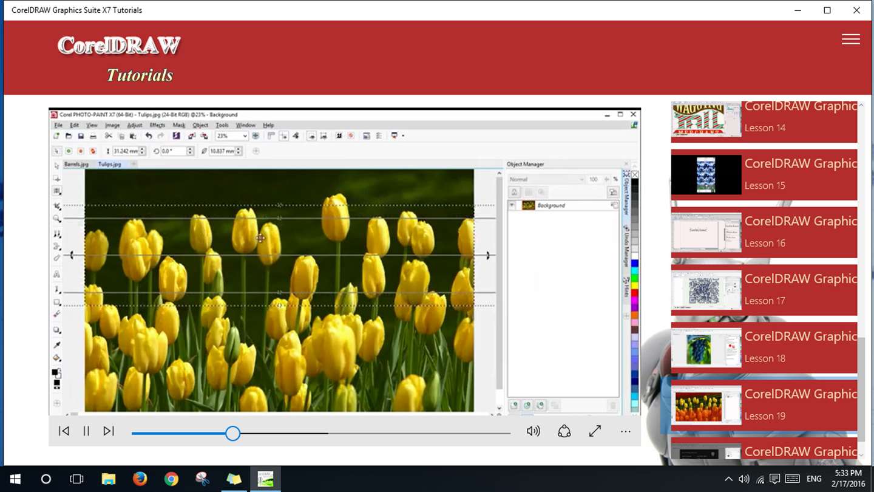Select the Lesson 16 thumbnail

706,232
